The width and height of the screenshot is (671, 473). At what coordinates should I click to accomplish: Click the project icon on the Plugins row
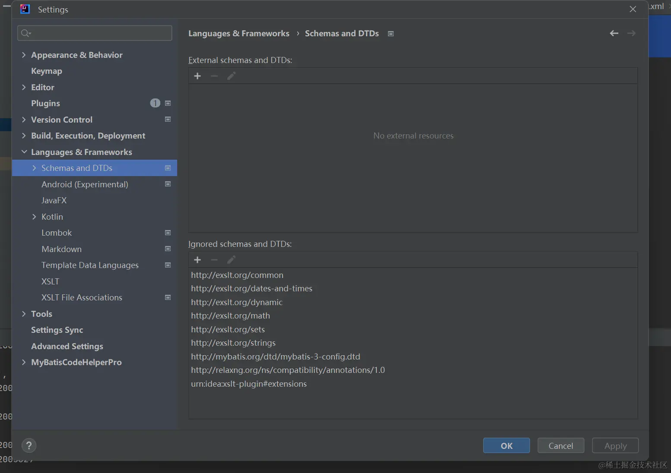[168, 103]
